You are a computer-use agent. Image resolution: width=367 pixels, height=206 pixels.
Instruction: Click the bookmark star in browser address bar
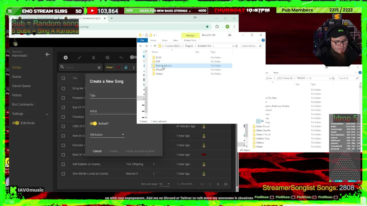coord(207,27)
